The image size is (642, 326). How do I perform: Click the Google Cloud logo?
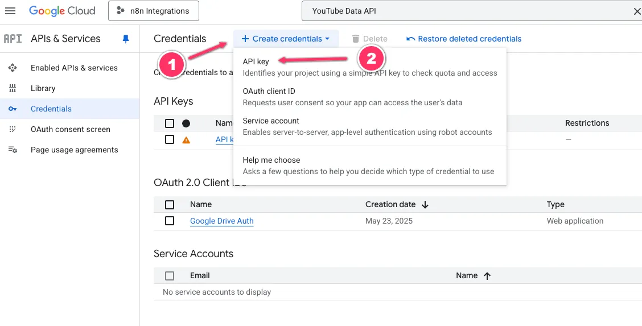coord(62,11)
